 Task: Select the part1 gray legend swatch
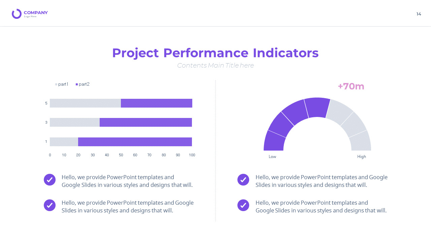[x=56, y=84]
